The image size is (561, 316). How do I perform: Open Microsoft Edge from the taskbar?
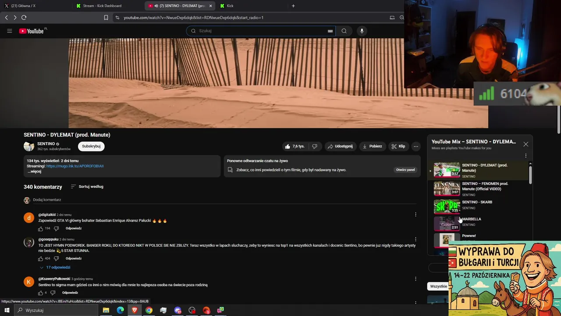[x=120, y=310]
